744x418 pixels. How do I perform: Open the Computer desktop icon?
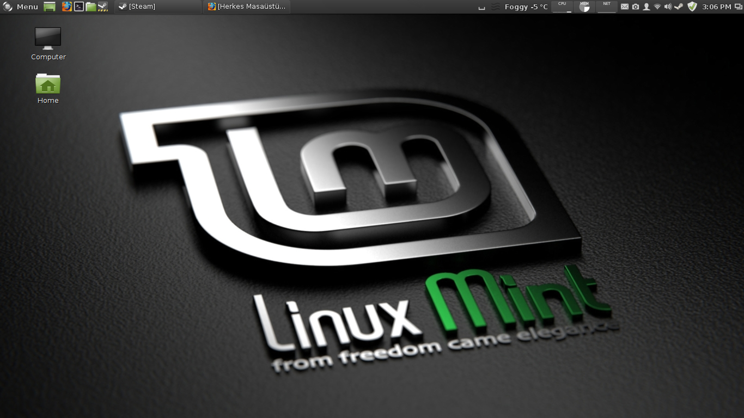[48, 44]
